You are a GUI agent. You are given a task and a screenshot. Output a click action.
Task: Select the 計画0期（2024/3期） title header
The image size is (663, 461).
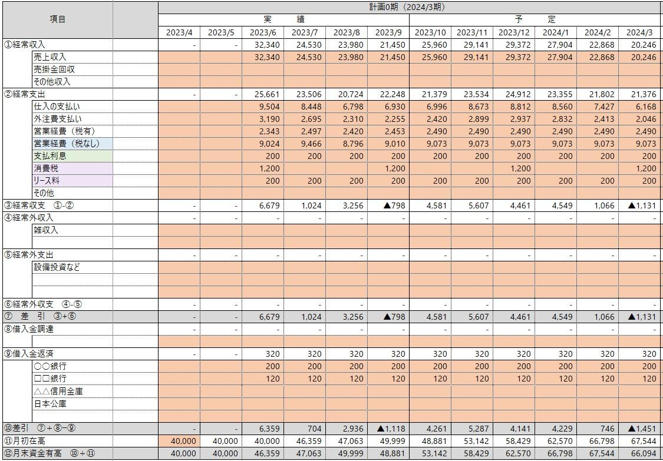pos(410,6)
